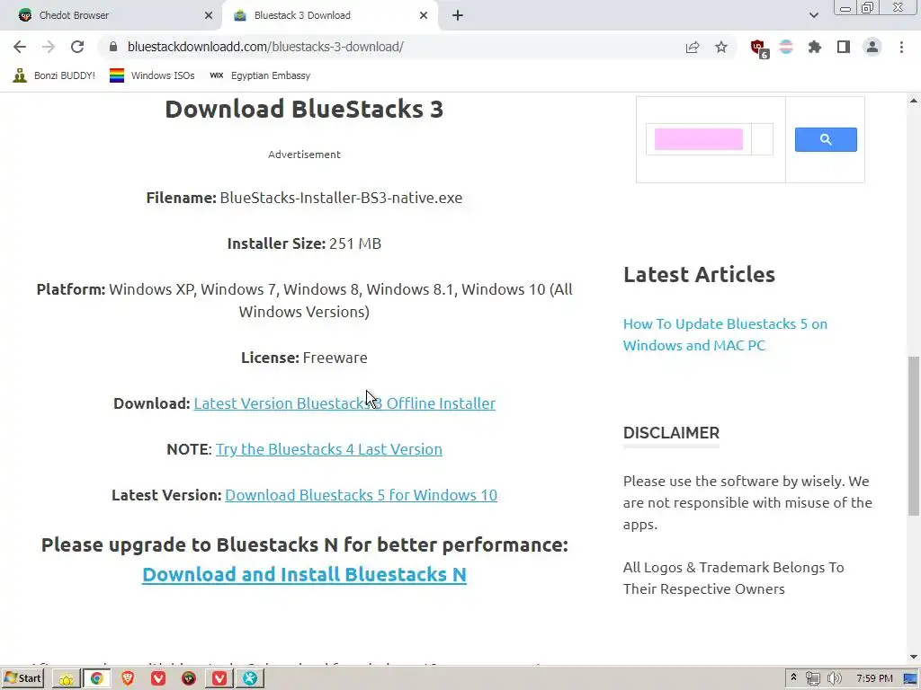Open the Bonzi BUDDY! bookmark

[53, 75]
